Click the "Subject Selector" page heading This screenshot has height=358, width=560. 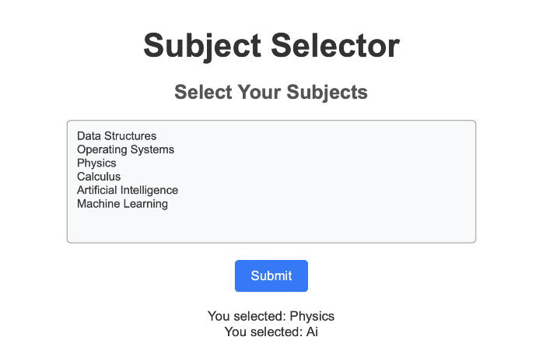(271, 45)
